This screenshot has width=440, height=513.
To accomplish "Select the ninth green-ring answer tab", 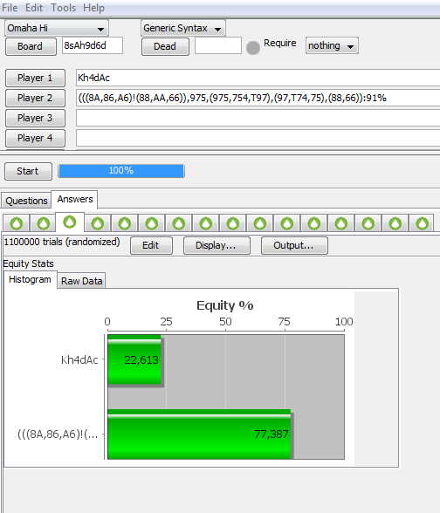I will (x=233, y=223).
